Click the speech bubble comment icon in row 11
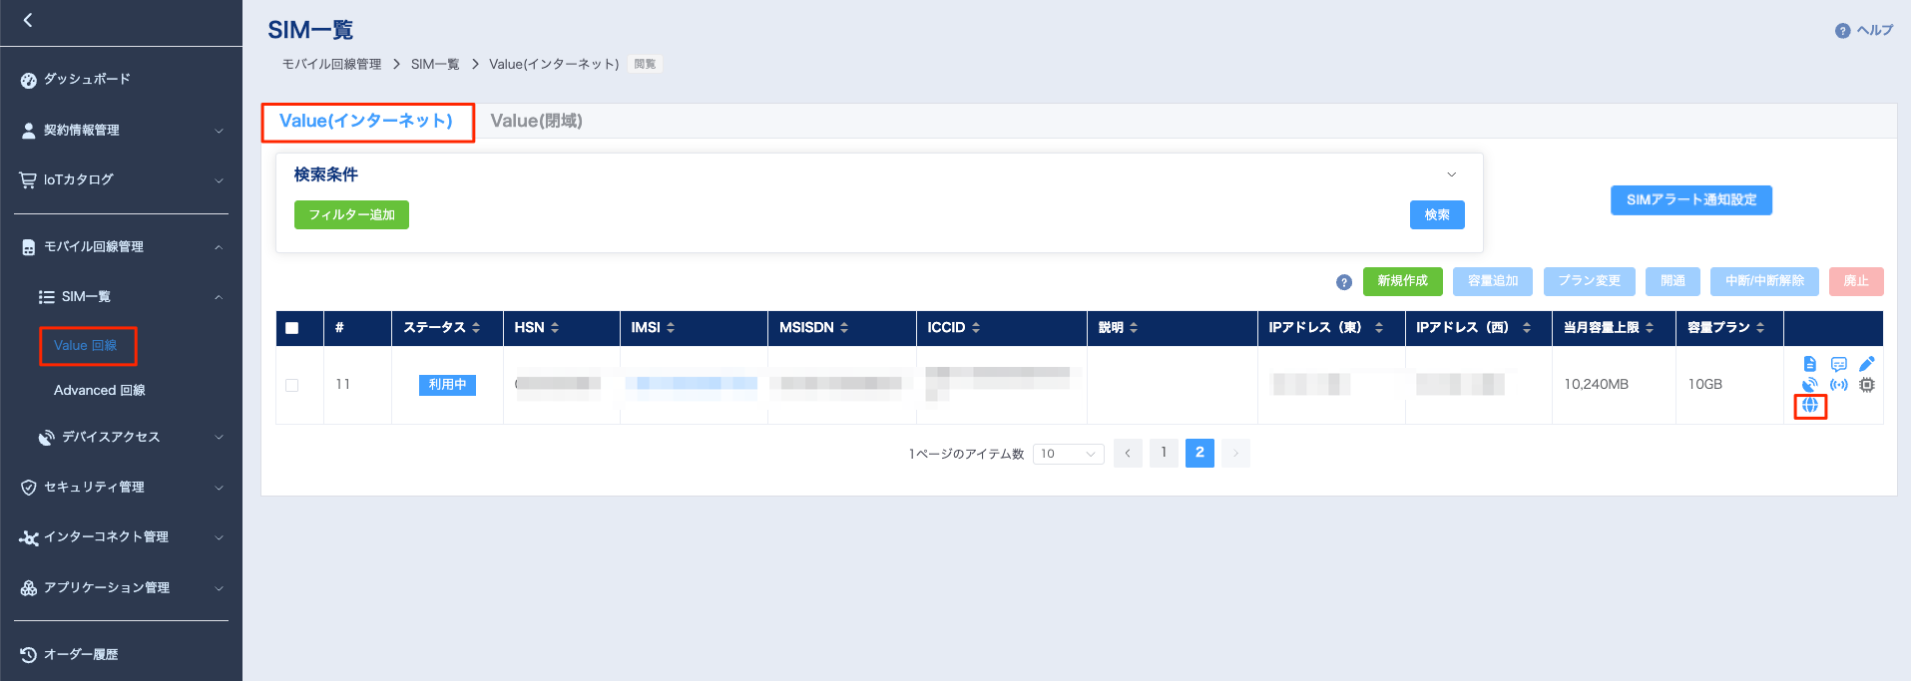The height and width of the screenshot is (681, 1911). 1839,364
